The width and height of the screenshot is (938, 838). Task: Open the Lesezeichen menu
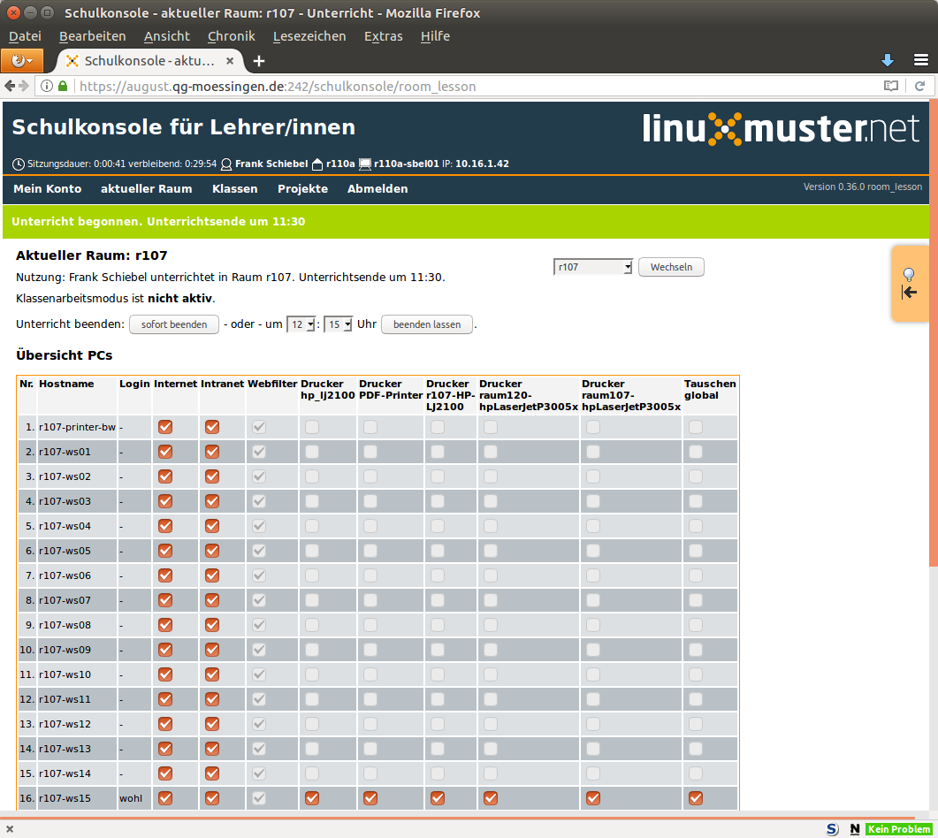click(x=309, y=36)
